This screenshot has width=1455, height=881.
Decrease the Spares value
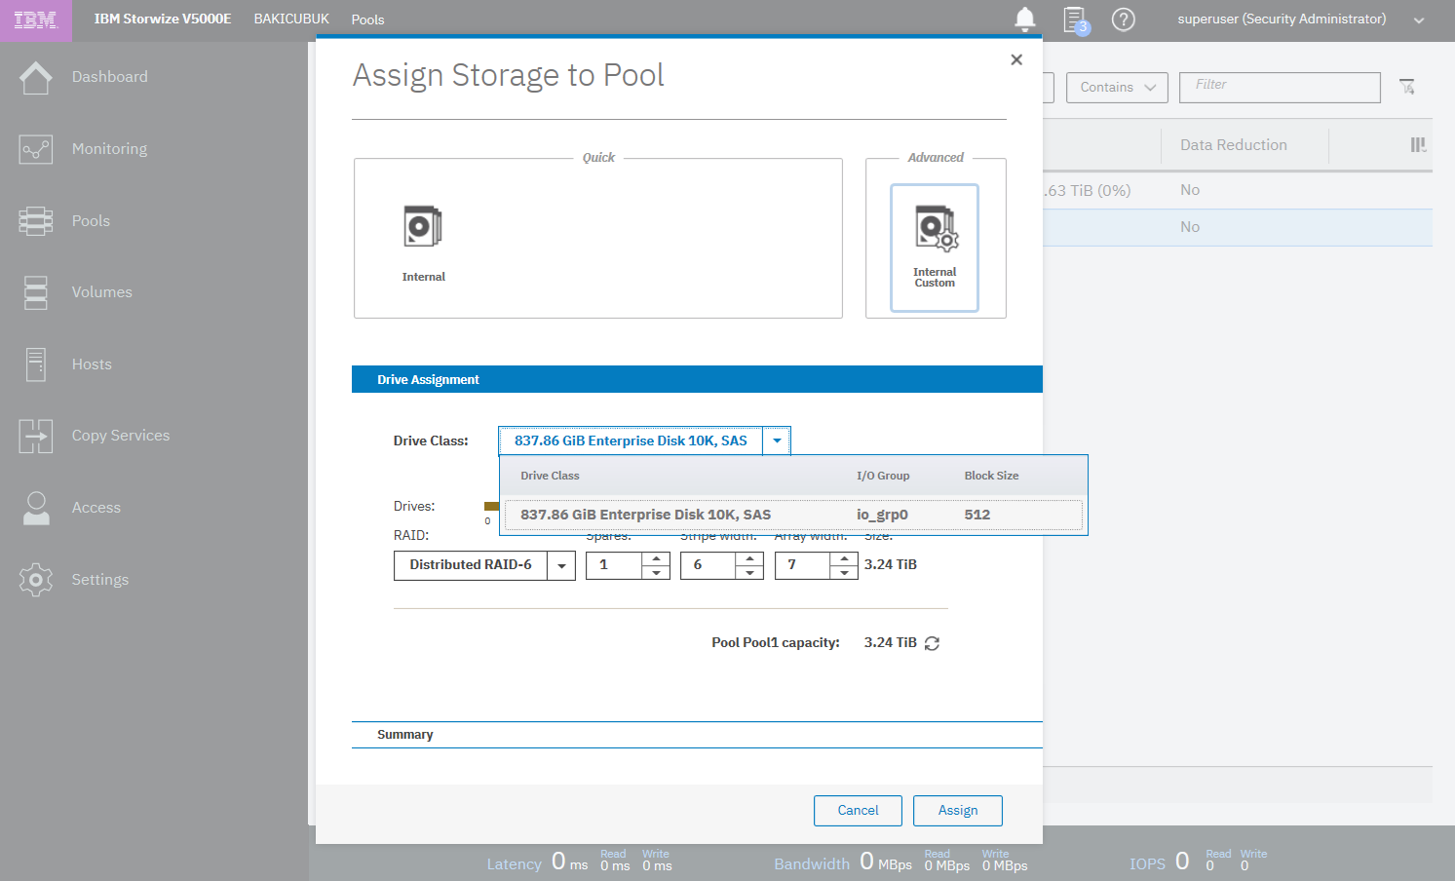[656, 573]
